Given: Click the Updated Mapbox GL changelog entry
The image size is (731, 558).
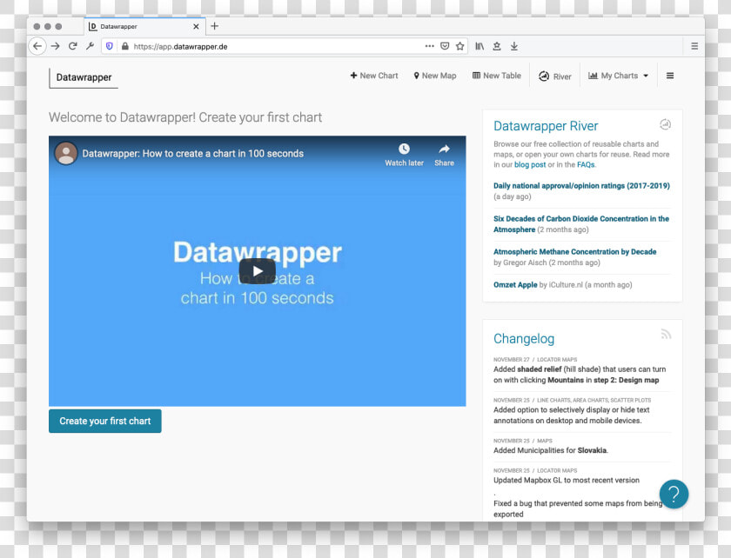Looking at the screenshot, I should point(567,481).
